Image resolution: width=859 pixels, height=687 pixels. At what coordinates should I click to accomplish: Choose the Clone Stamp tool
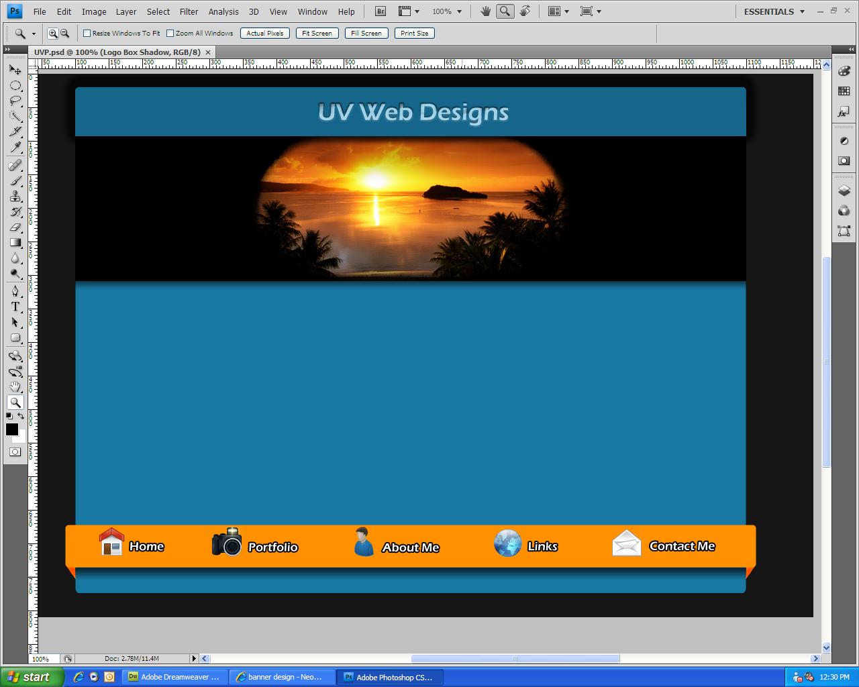15,197
